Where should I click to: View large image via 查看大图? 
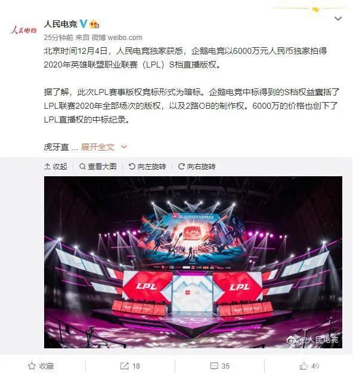tap(98, 166)
